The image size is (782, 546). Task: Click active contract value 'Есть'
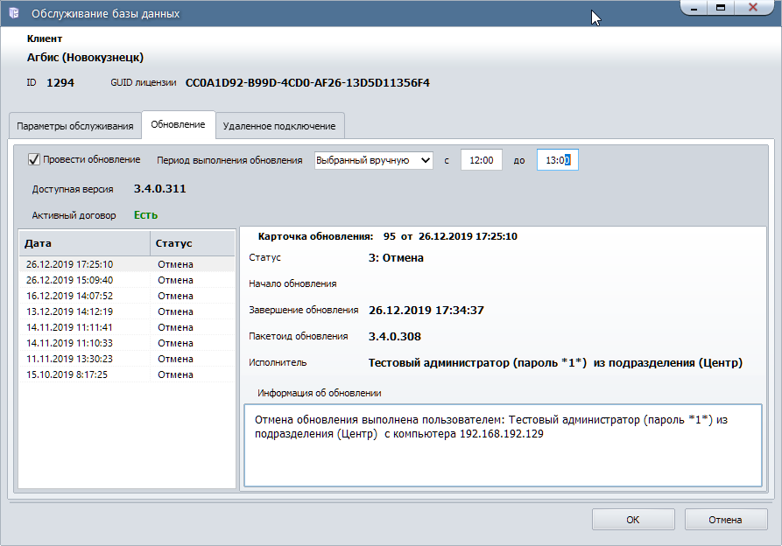click(145, 215)
